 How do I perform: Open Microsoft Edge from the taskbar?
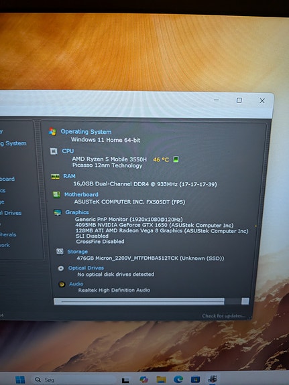178,380
